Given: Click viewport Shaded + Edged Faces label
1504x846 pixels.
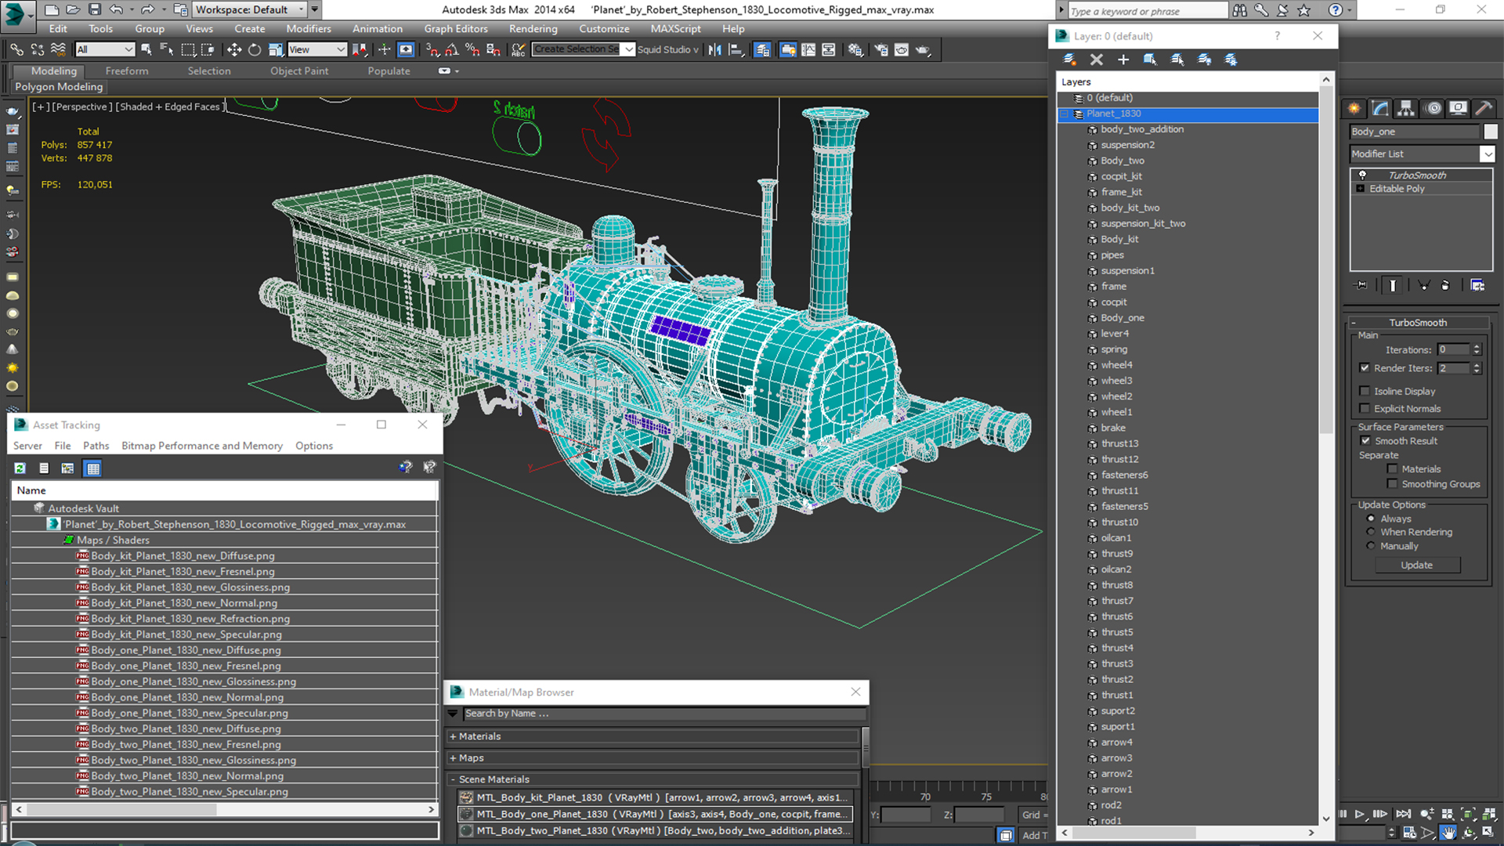Looking at the screenshot, I should click(x=169, y=107).
